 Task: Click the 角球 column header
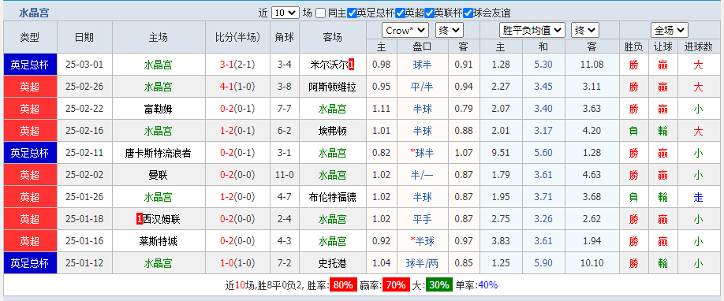[x=285, y=37]
